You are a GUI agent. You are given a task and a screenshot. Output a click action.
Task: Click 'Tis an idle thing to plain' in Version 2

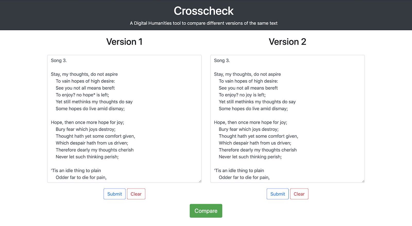(x=239, y=171)
